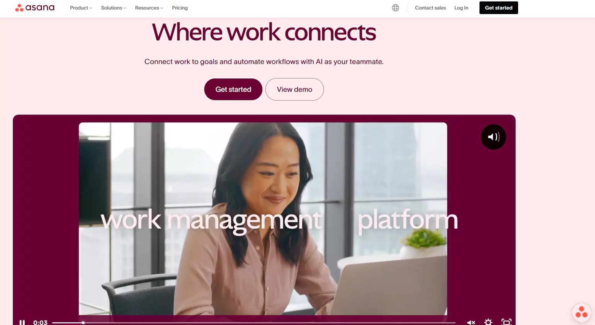Open video settings gear
595x325 pixels.
(x=488, y=322)
